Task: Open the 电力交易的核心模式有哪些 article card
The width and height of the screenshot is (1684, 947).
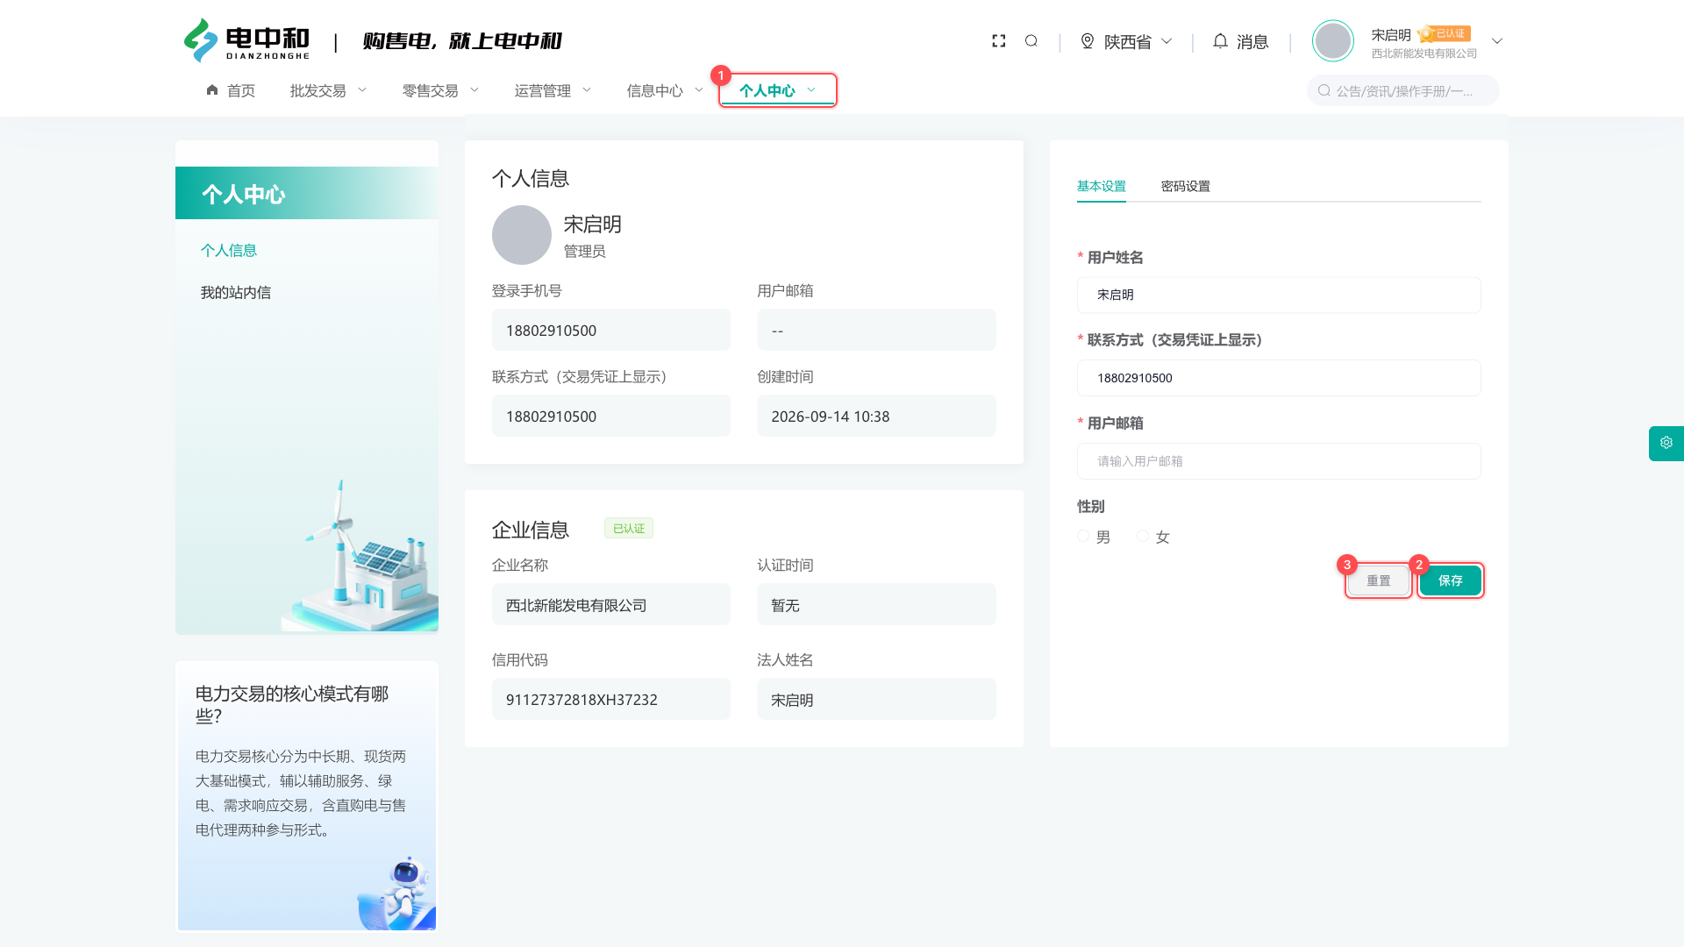Action: pos(307,796)
